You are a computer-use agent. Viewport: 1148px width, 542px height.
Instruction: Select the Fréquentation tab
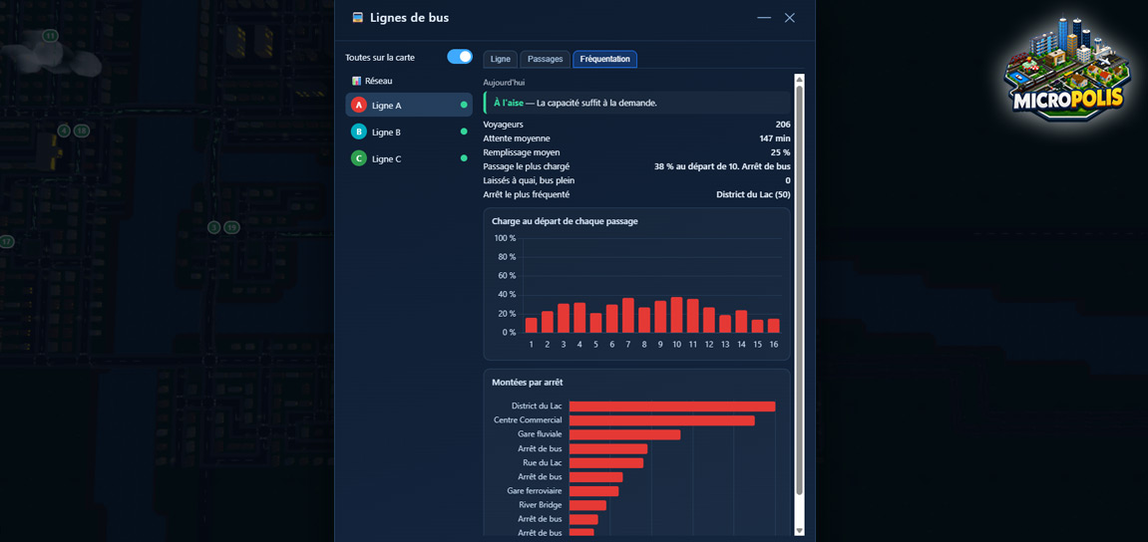coord(604,59)
